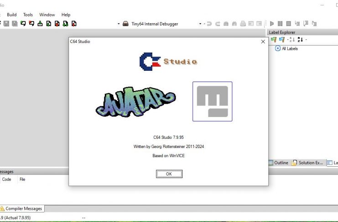Expand the Tiny64 Internal Debugger dropdown
This screenshot has height=222, width=338.
pos(200,24)
